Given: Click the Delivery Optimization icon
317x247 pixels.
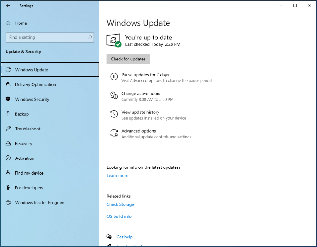Looking at the screenshot, I should point(8,84).
